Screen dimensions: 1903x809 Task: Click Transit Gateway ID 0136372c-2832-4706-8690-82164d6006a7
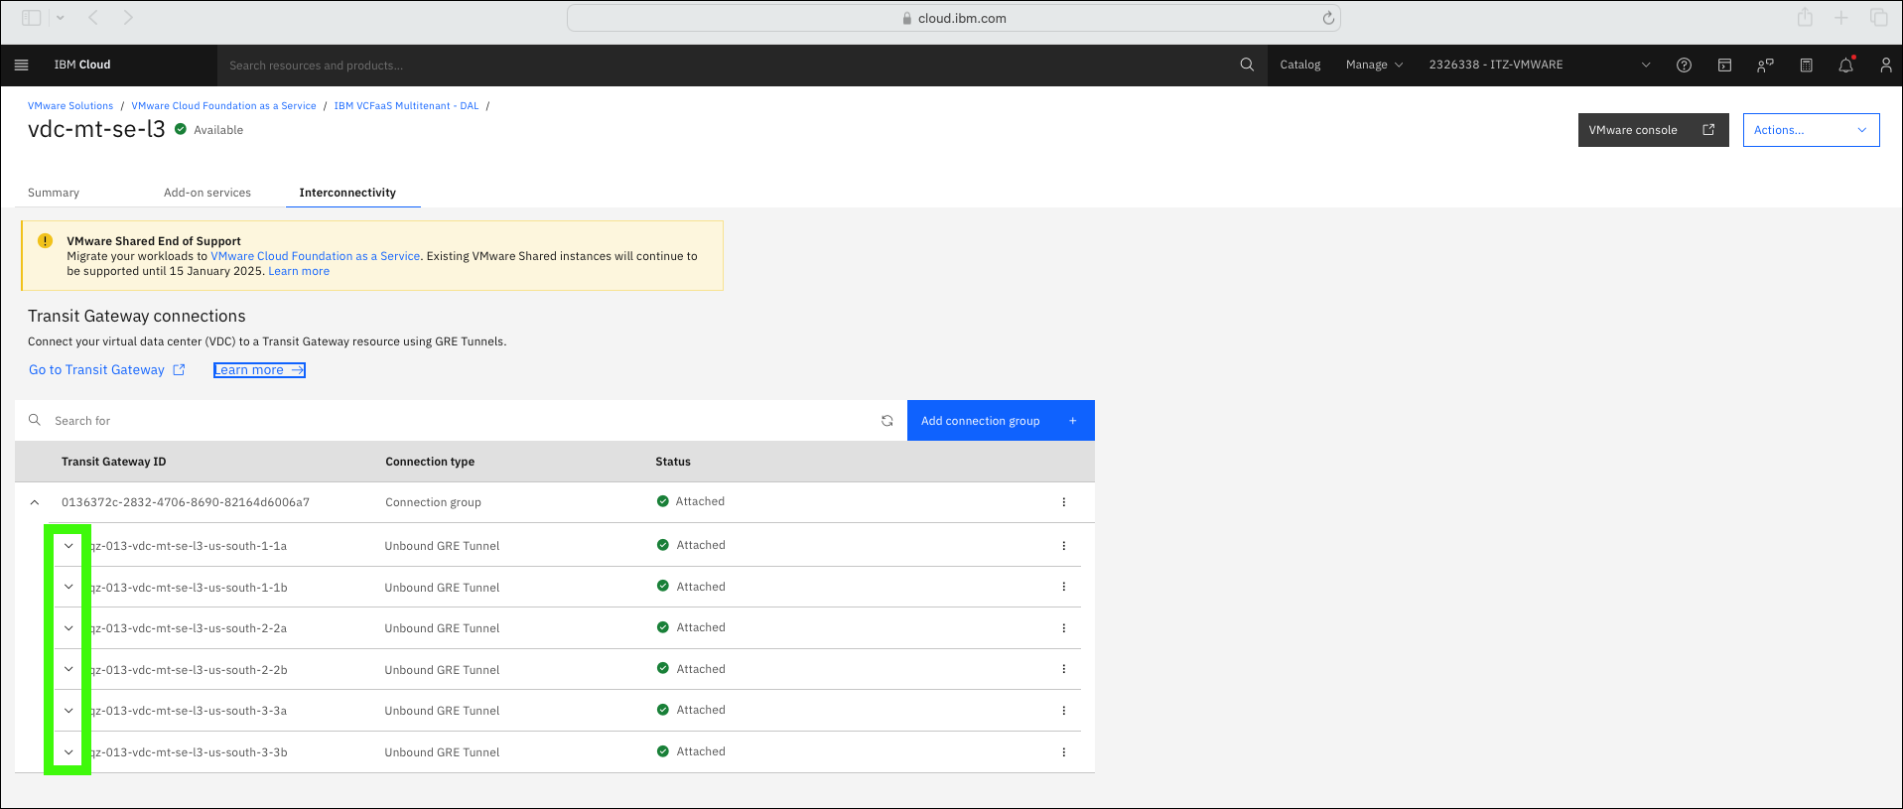coord(186,502)
